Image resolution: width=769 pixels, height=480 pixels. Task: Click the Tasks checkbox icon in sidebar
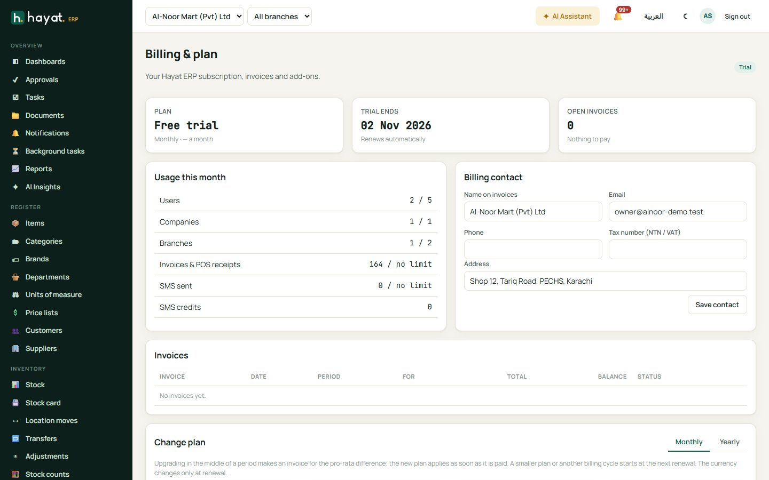point(15,98)
